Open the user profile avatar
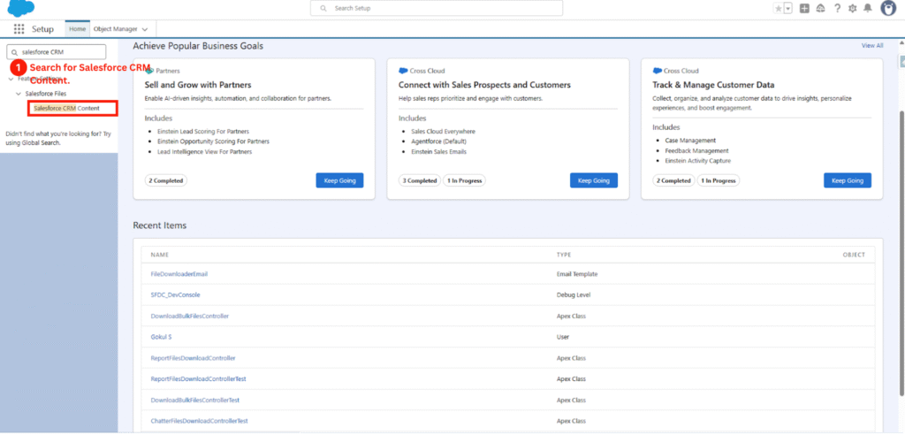The height and width of the screenshot is (435, 905). (888, 8)
